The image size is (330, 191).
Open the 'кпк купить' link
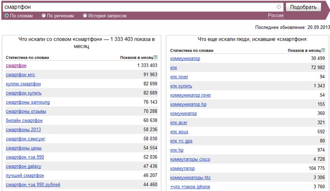(181, 86)
